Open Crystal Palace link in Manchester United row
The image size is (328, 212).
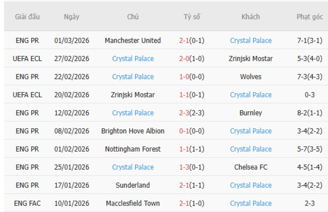tap(251, 41)
